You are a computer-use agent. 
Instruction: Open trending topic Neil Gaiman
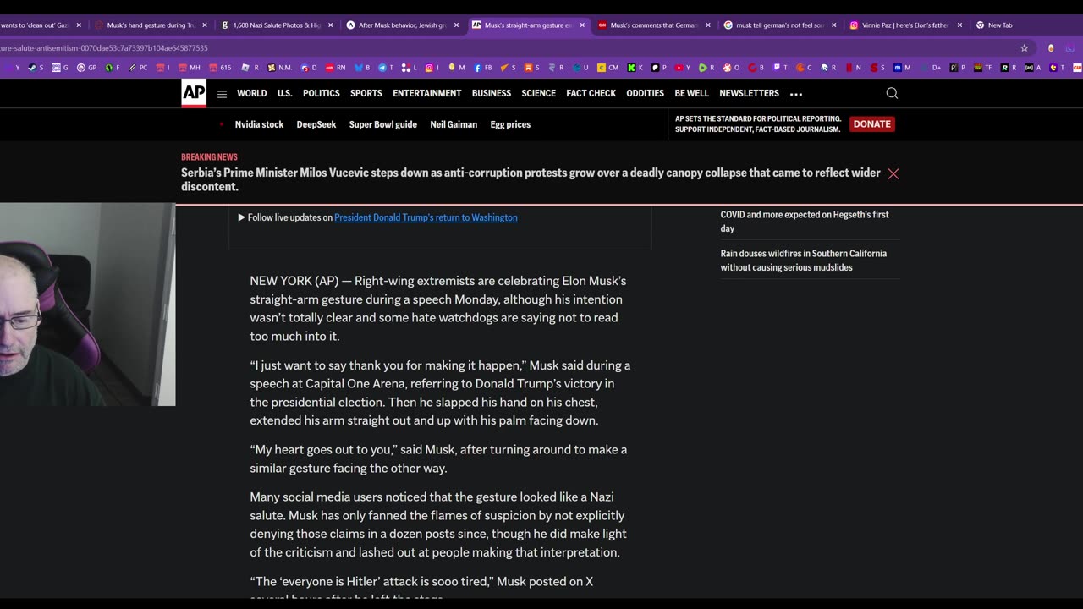454,124
